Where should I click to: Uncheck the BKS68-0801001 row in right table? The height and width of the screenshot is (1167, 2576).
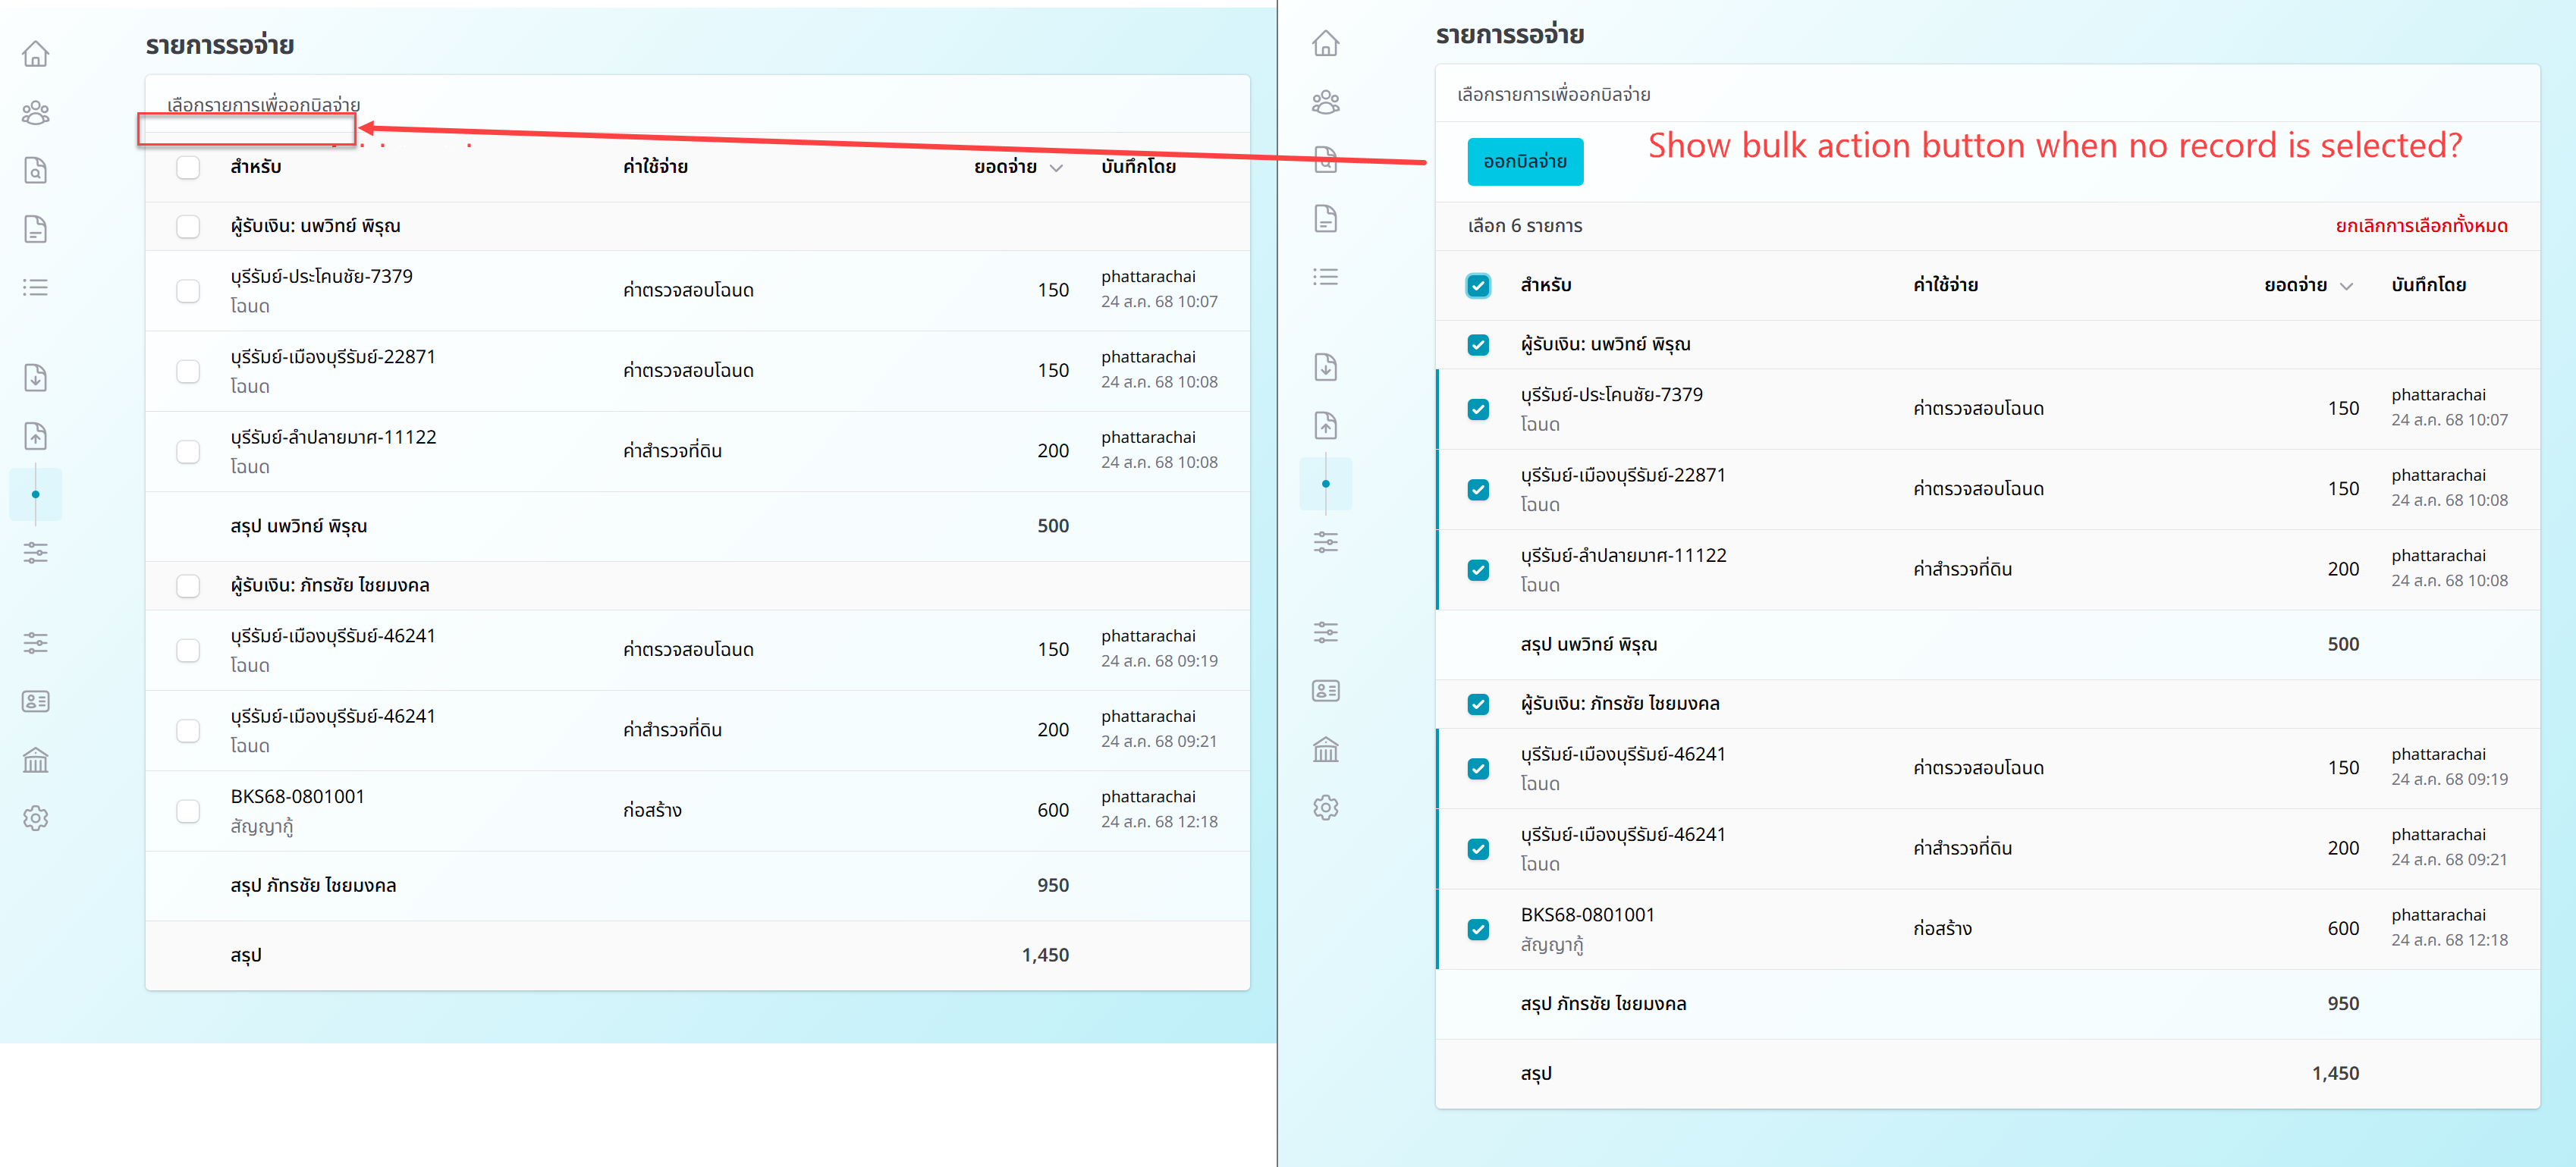[1478, 929]
